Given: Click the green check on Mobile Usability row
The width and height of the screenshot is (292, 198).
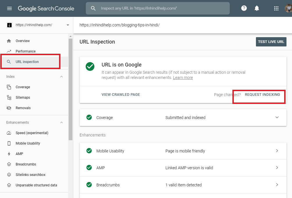Looking at the screenshot, I should (x=89, y=151).
